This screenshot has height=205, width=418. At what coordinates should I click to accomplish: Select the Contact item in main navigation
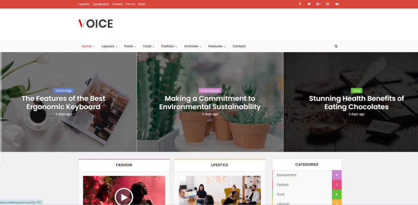[x=239, y=46]
